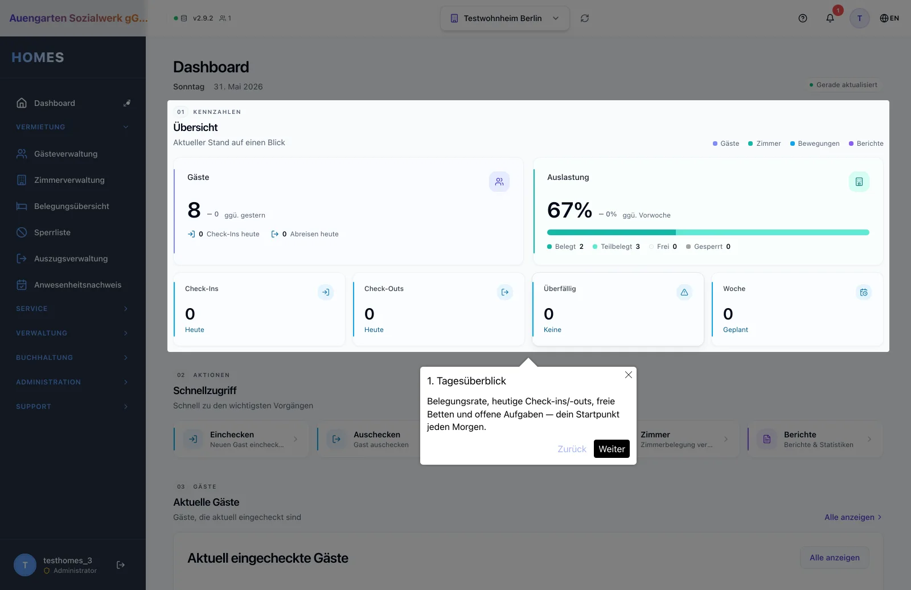
Task: Close the Tagesüberblick tour popup
Action: tap(629, 375)
